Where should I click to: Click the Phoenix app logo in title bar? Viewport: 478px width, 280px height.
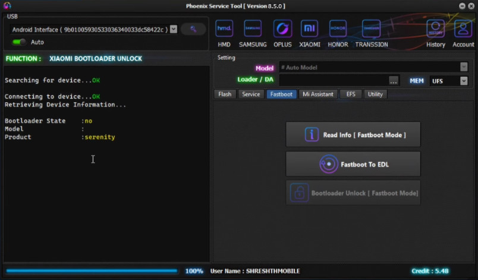(x=7, y=5)
